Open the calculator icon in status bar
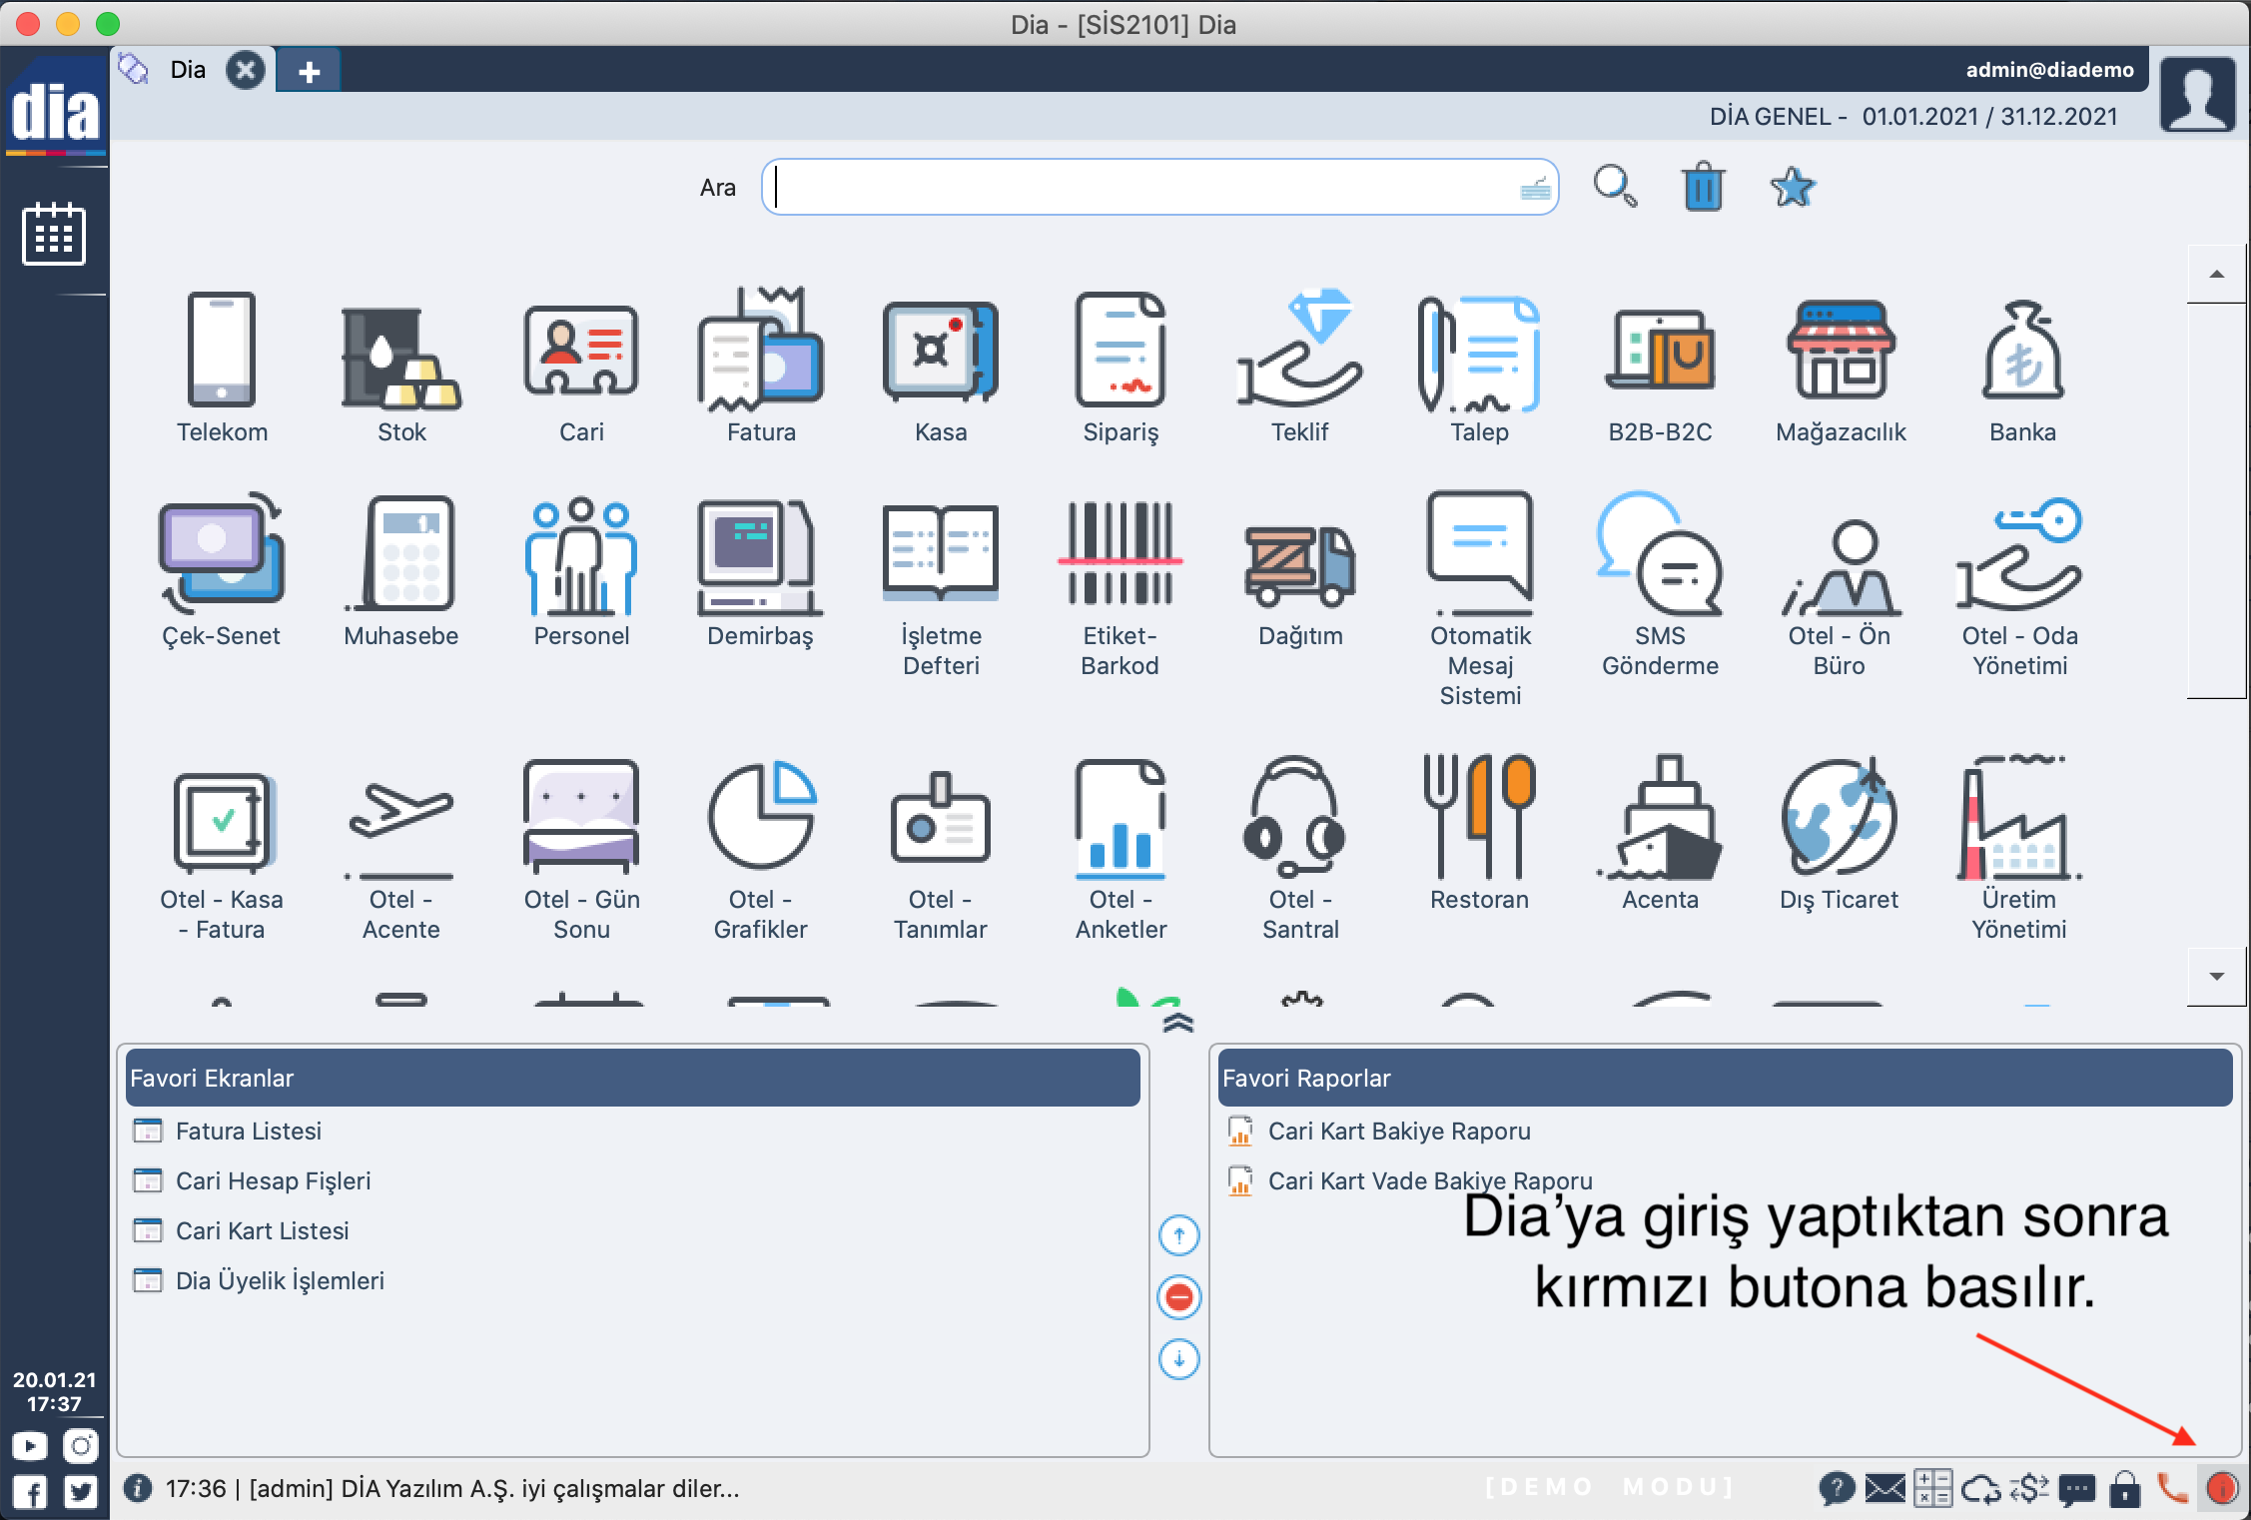Viewport: 2251px width, 1520px height. pos(1932,1488)
